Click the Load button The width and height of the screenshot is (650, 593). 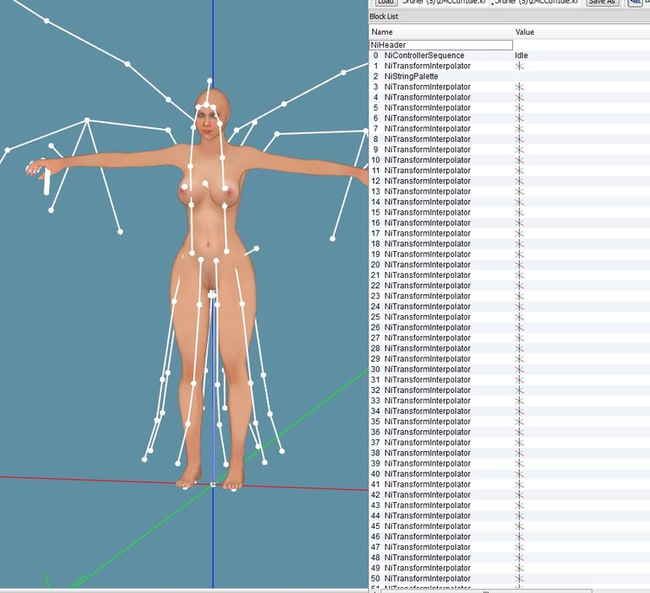[x=386, y=3]
